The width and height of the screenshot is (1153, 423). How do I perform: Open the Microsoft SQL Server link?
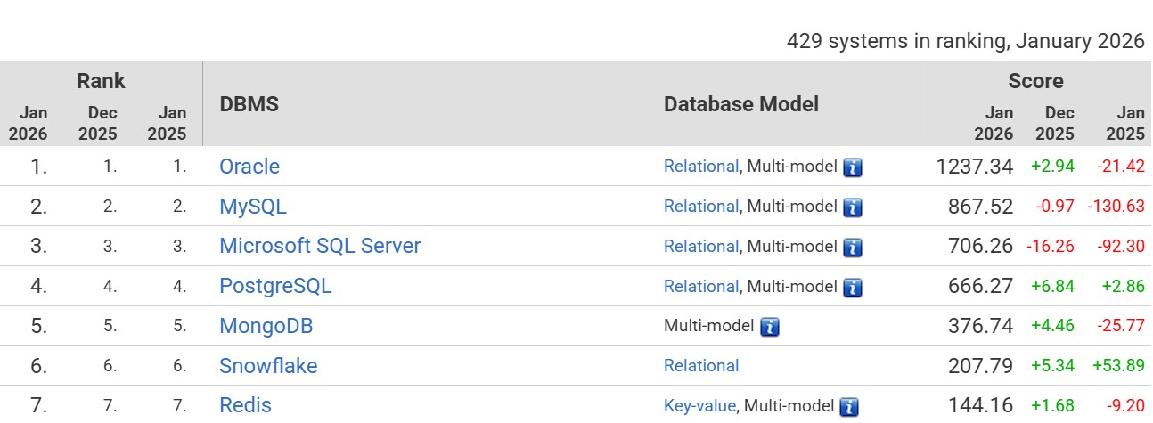click(320, 246)
